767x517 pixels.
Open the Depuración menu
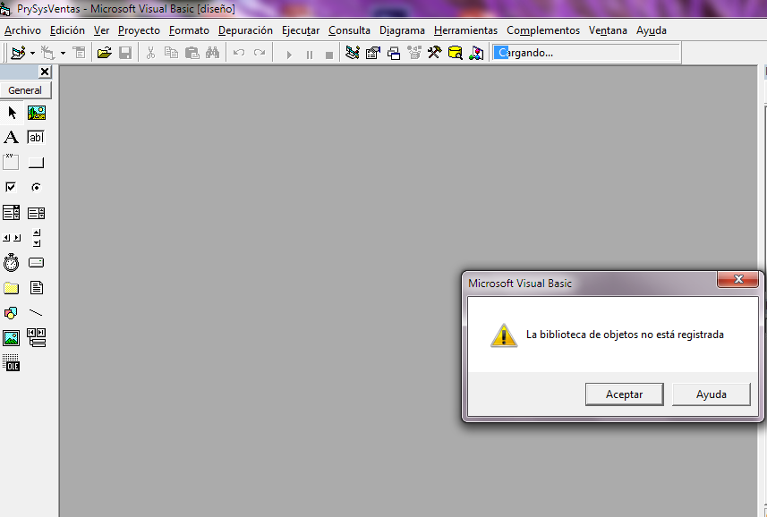(245, 30)
